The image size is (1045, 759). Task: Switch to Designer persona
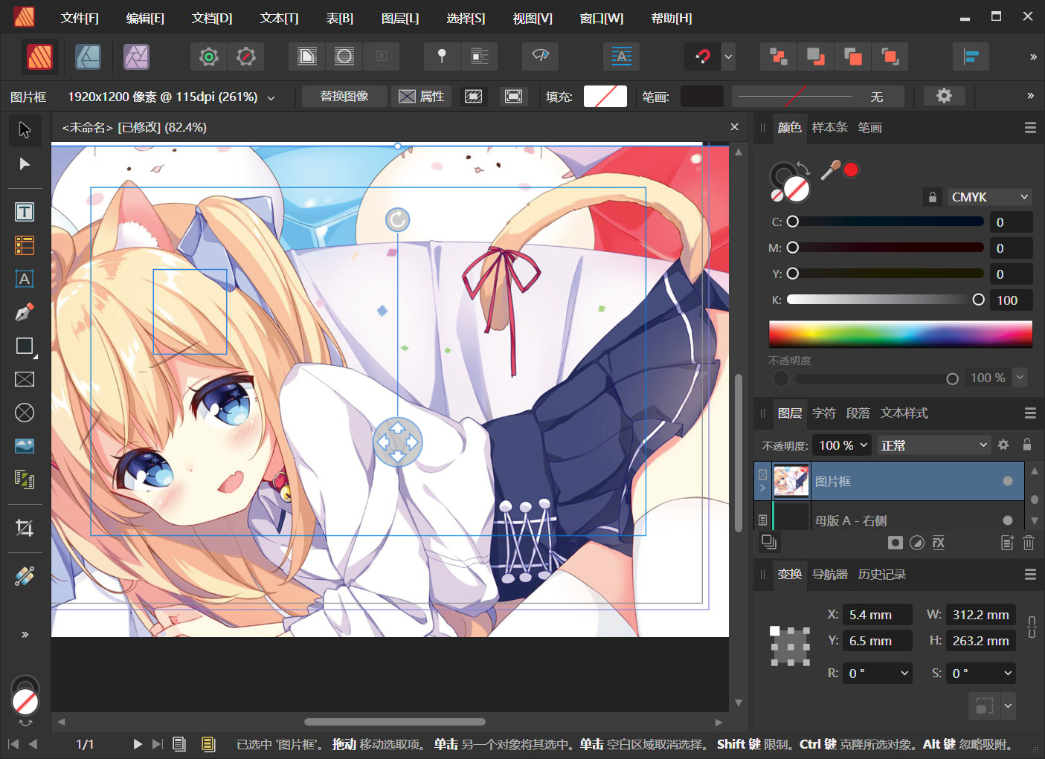pos(88,56)
